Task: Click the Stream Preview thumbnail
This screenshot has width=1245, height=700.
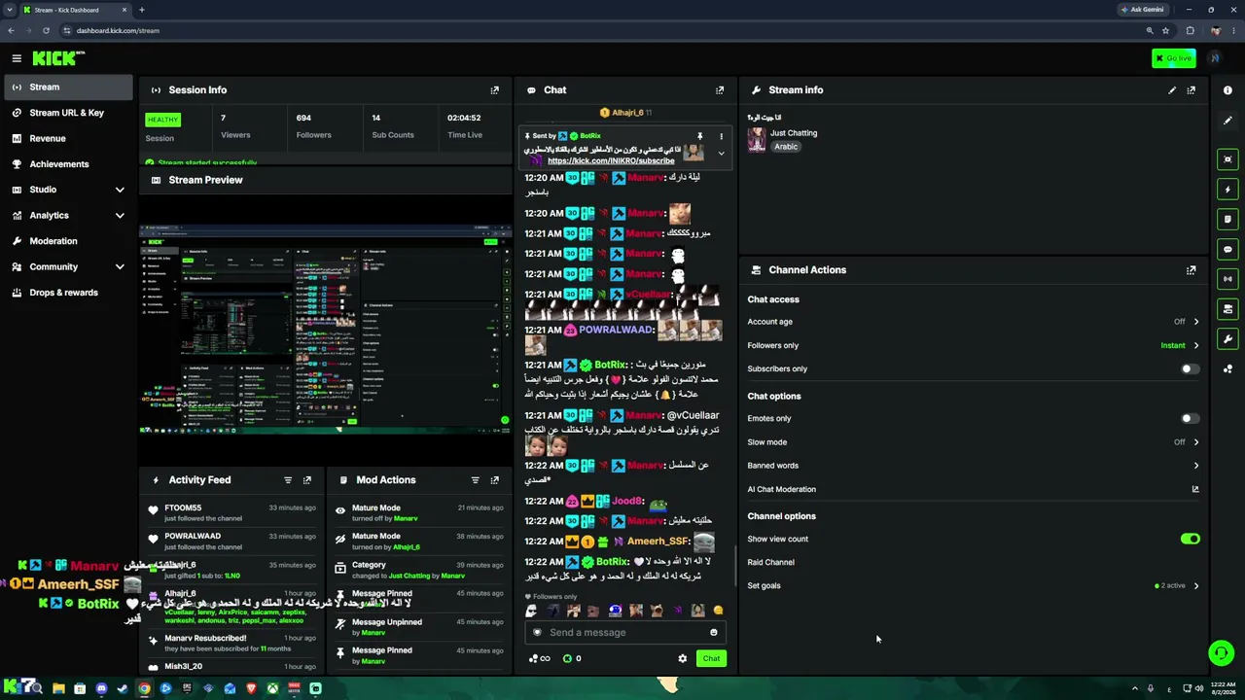Action: click(x=326, y=330)
